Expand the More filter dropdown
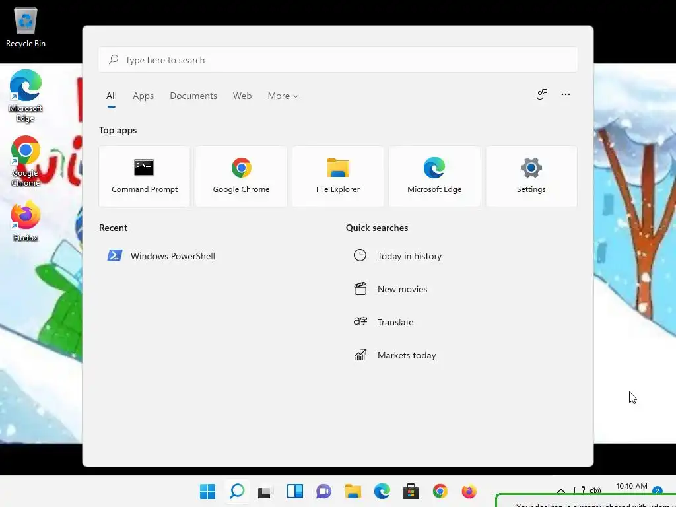 click(x=283, y=96)
